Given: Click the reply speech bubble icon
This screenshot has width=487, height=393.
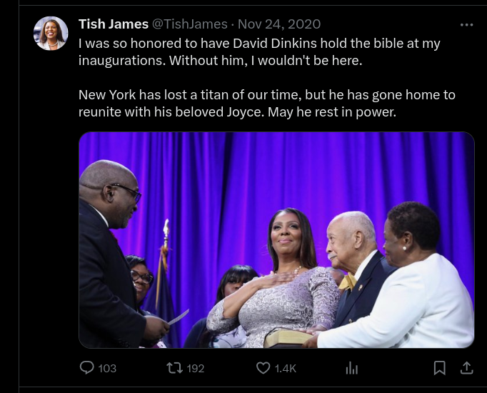Looking at the screenshot, I should (x=87, y=367).
